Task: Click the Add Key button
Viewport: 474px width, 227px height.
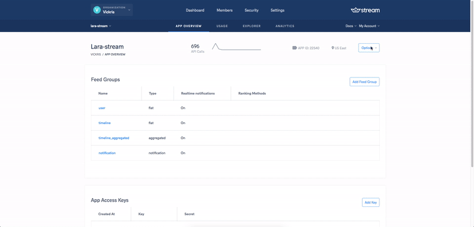Action: coord(371,202)
